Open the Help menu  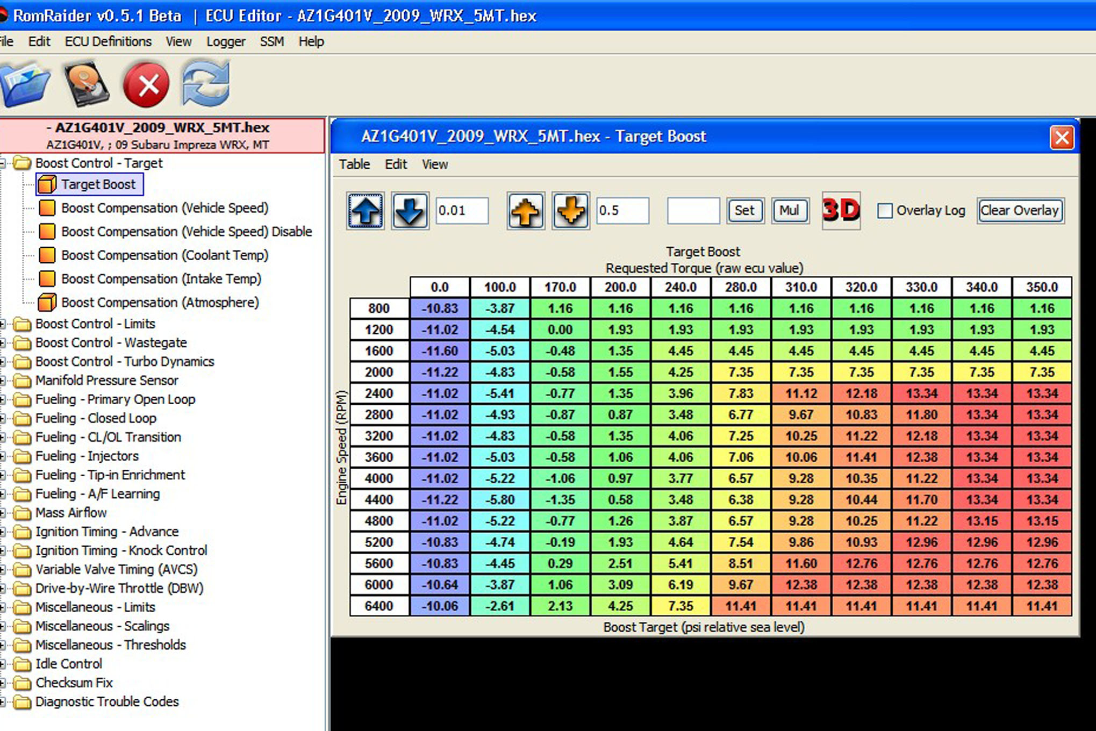311,41
